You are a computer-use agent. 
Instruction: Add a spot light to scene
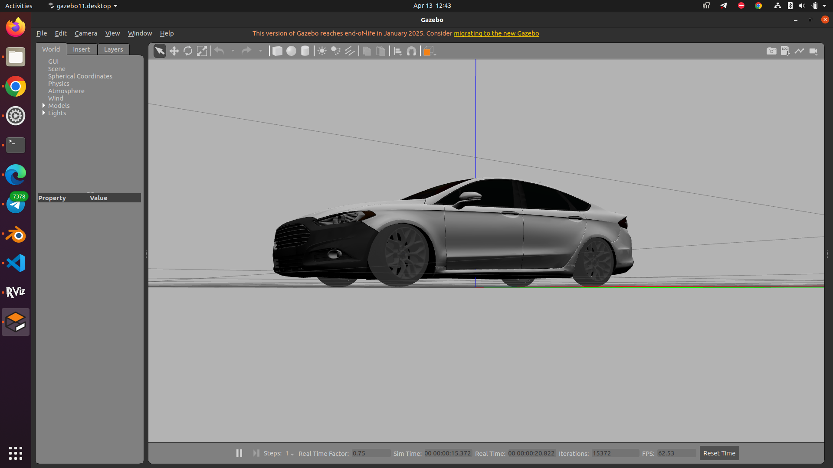(x=336, y=51)
